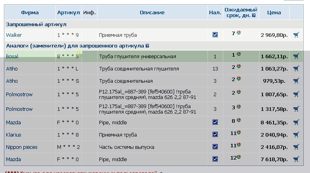The image size is (310, 173).
Task: Add Atiho 979,53р. item to cart
Action: 296,81
